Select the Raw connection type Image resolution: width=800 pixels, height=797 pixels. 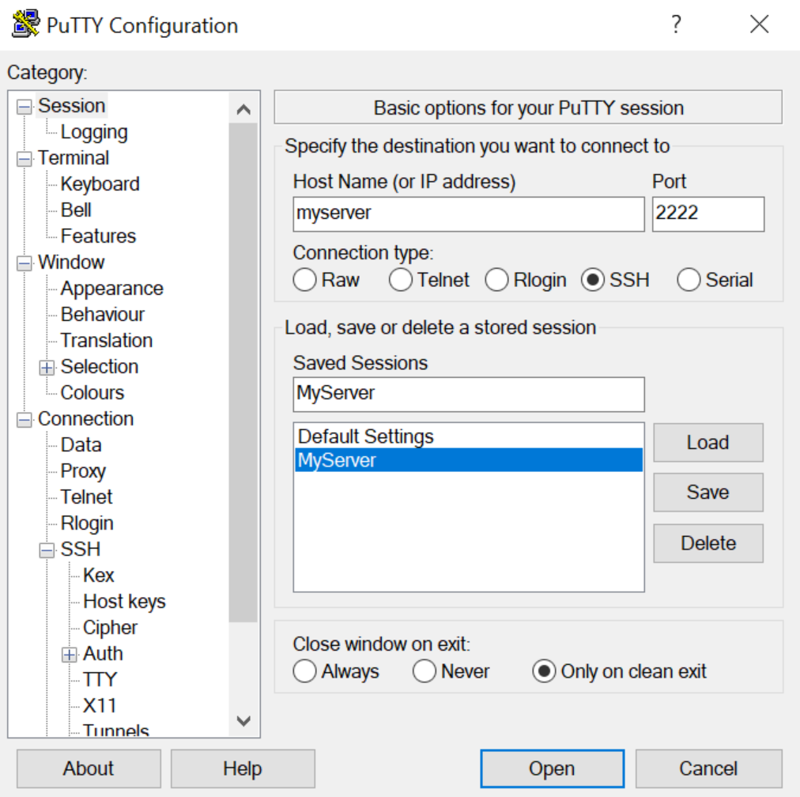304,280
